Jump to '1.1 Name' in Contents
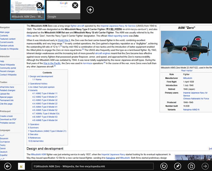 [x=37, y=79]
